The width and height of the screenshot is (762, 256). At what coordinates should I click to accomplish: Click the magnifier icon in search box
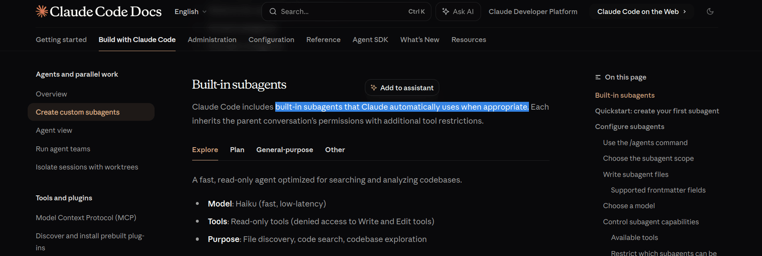(x=273, y=12)
